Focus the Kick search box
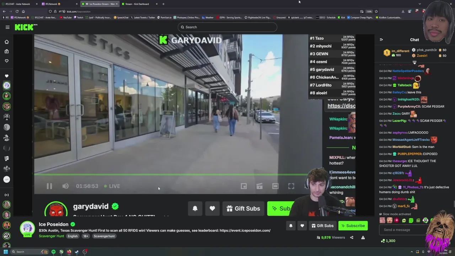Image resolution: width=455 pixels, height=256 pixels. [x=227, y=27]
